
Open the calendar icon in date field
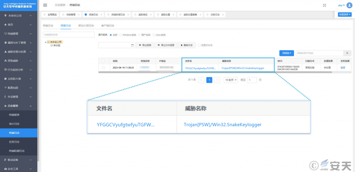132,45
